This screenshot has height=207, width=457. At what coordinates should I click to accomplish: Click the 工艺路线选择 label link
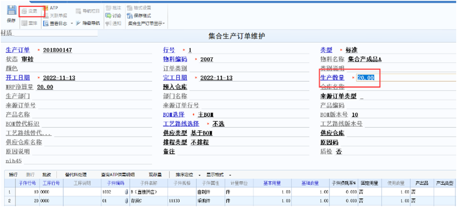pyautogui.click(x=181, y=124)
